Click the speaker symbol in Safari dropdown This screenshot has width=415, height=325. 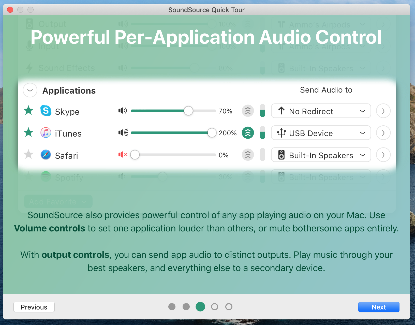tap(281, 155)
